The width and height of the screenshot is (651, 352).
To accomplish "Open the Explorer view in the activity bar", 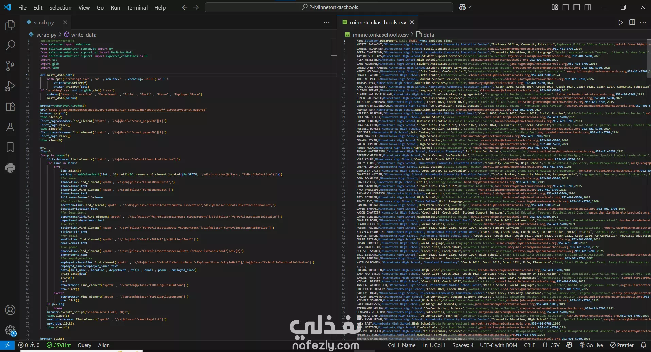I will (x=10, y=25).
